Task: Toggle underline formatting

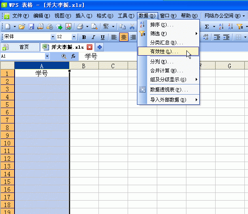Action: [x=103, y=37]
